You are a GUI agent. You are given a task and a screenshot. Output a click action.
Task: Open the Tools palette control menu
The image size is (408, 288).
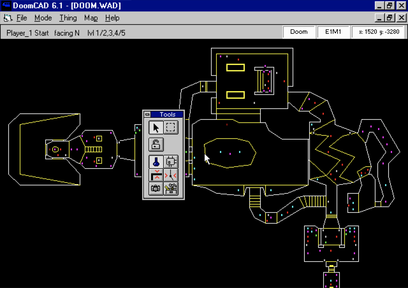(147, 114)
